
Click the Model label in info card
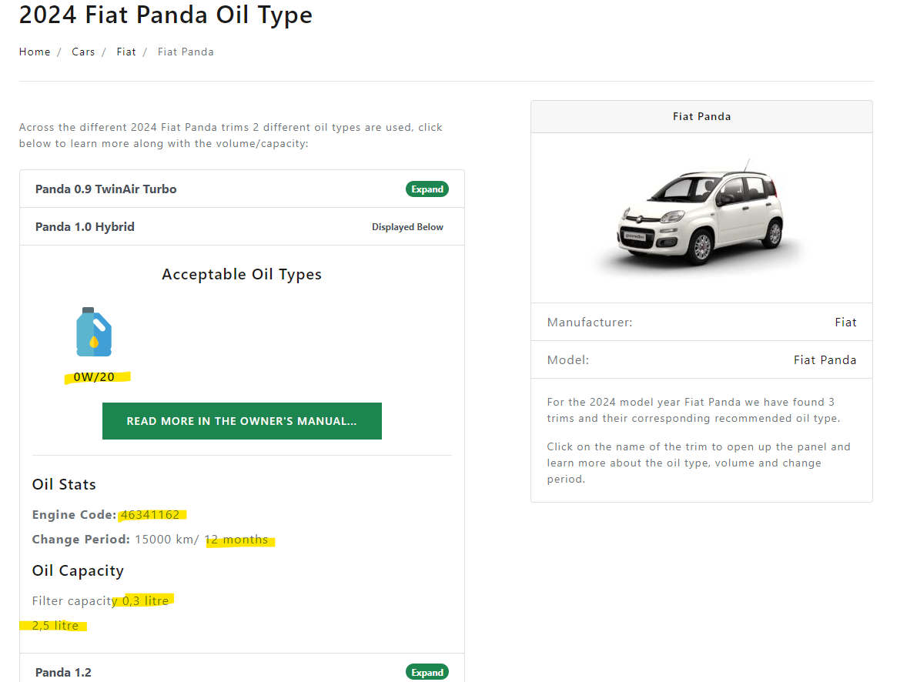coord(567,360)
